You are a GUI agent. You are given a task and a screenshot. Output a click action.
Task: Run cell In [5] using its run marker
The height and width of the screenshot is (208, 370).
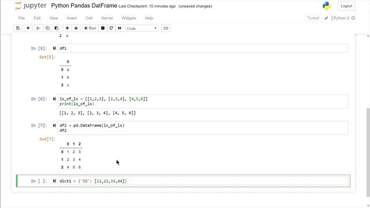point(54,49)
